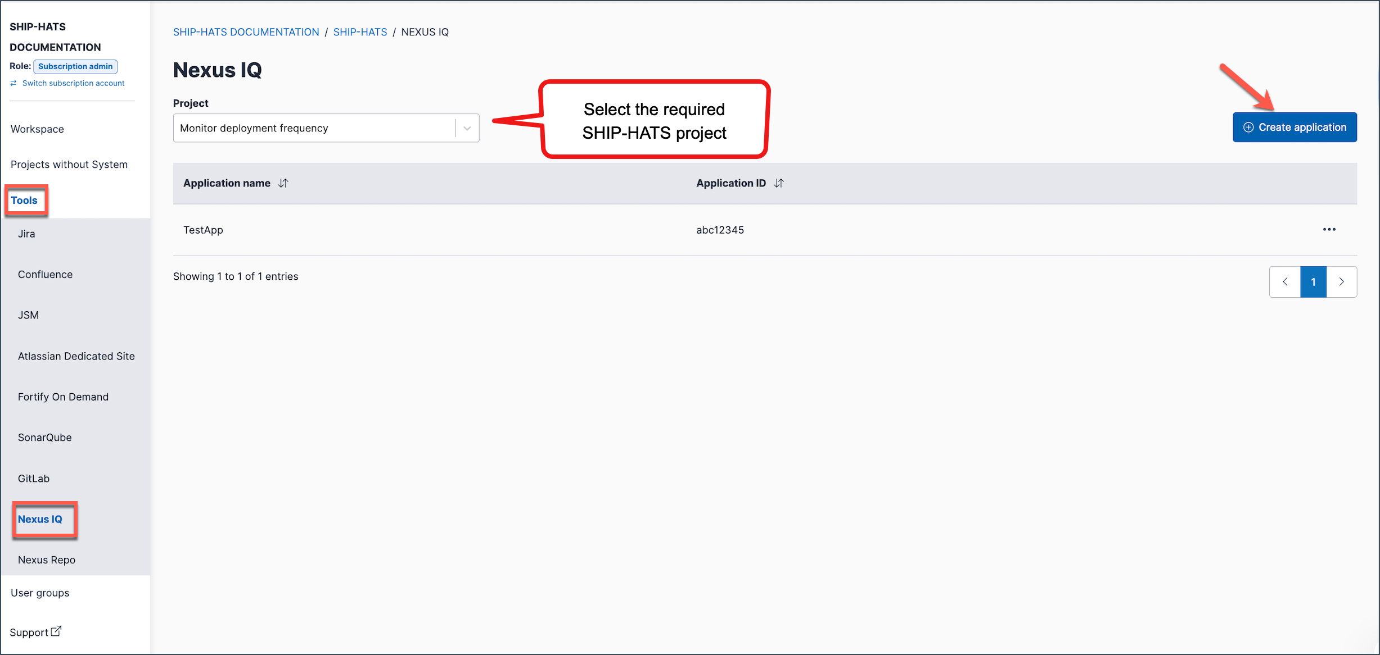Open Fortify On Demand in sidebar
Screen dimensions: 1380x655
click(x=63, y=397)
